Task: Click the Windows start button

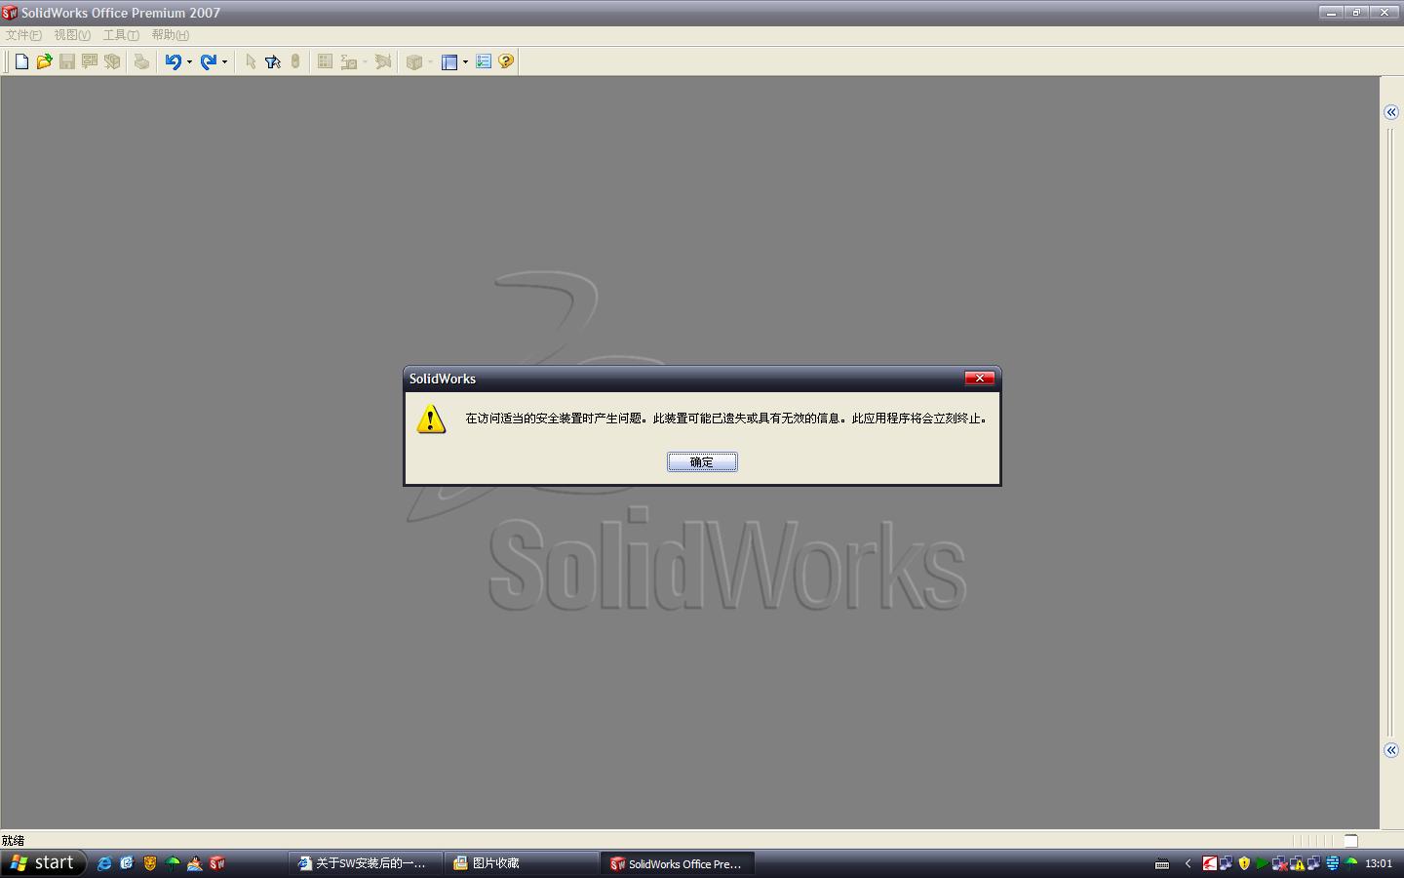Action: [43, 863]
